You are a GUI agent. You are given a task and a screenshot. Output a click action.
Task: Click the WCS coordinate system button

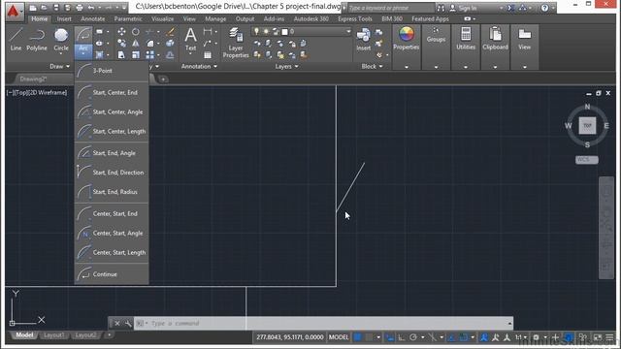(x=586, y=159)
